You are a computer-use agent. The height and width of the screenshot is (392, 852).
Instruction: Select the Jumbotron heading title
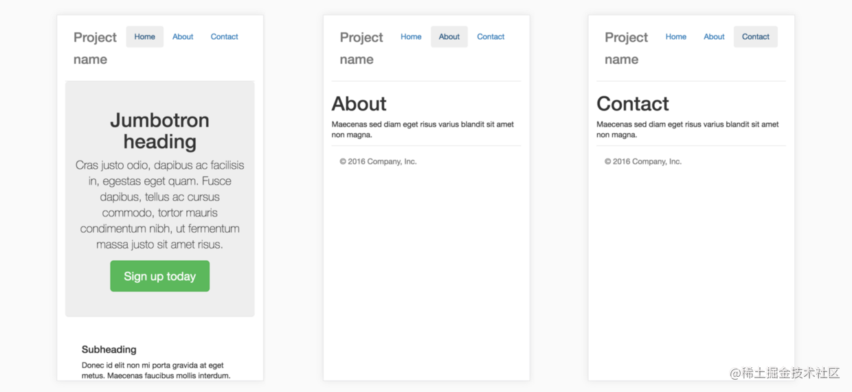[159, 130]
